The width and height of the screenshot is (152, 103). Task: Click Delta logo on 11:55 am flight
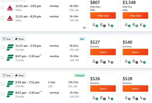[10, 8]
